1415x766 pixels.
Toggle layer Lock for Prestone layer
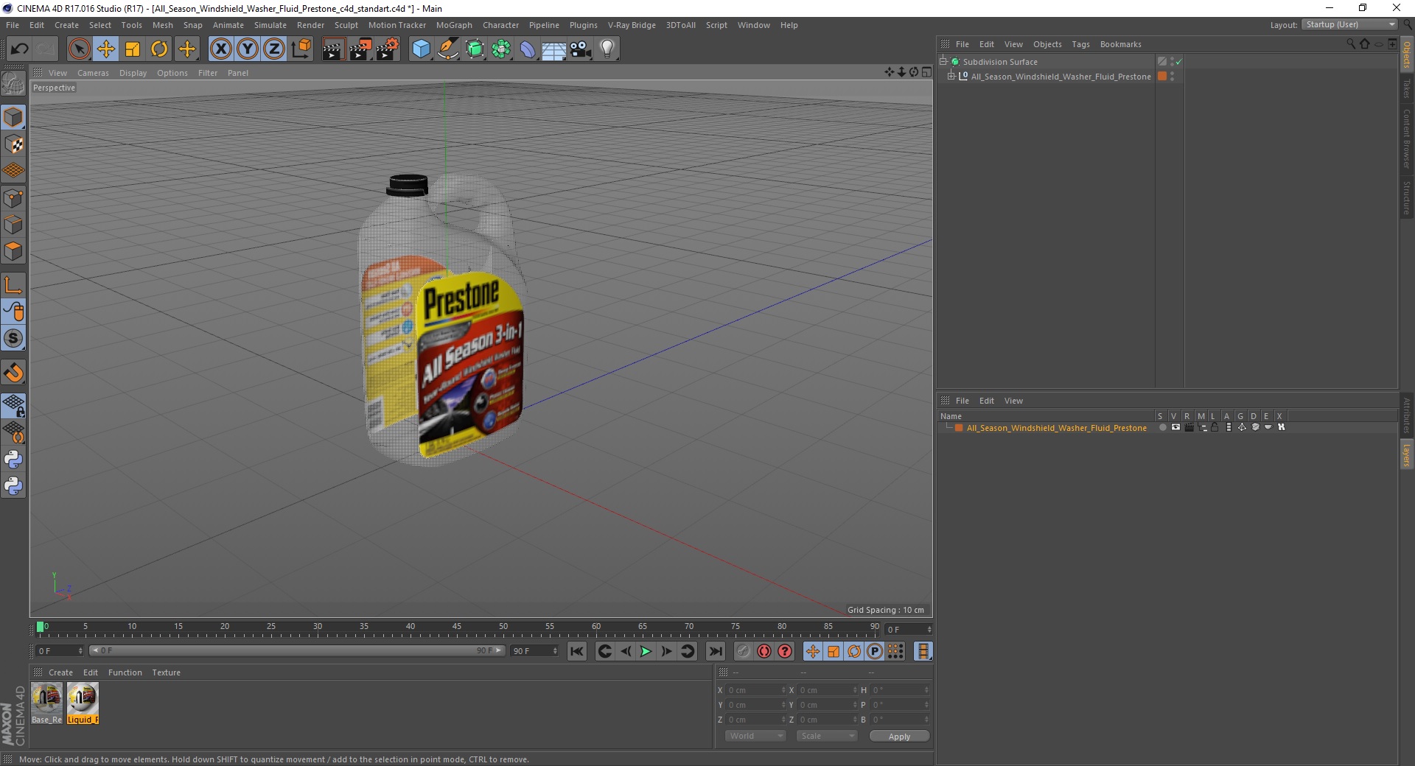pos(1215,427)
